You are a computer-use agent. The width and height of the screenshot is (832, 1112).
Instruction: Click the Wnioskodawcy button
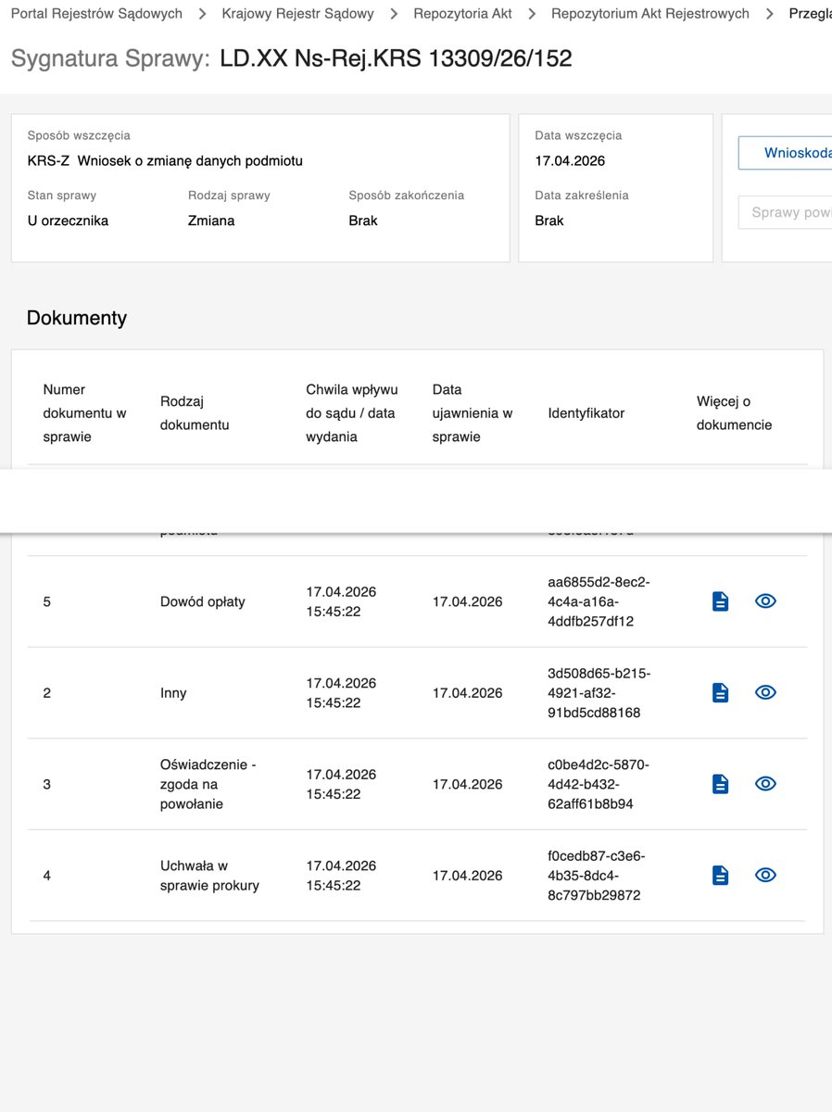click(x=785, y=153)
